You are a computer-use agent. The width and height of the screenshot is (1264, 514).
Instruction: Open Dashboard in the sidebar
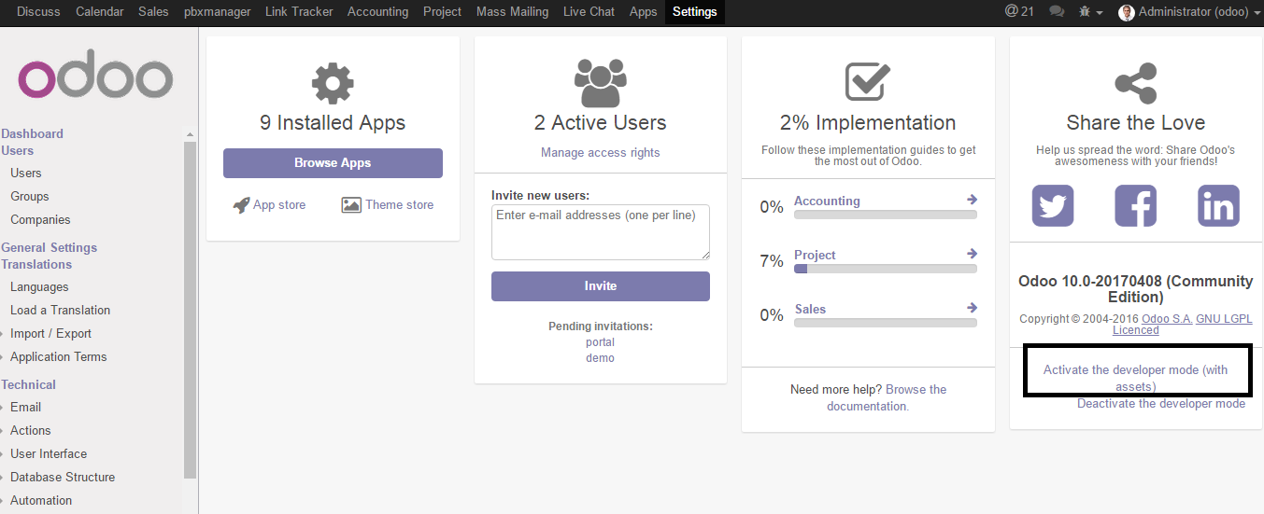coord(33,134)
